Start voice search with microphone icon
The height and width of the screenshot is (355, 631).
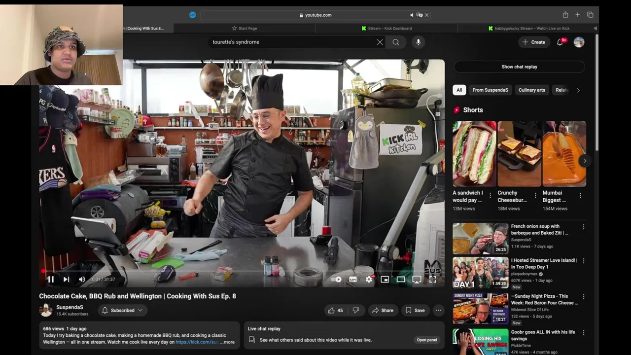coord(418,42)
